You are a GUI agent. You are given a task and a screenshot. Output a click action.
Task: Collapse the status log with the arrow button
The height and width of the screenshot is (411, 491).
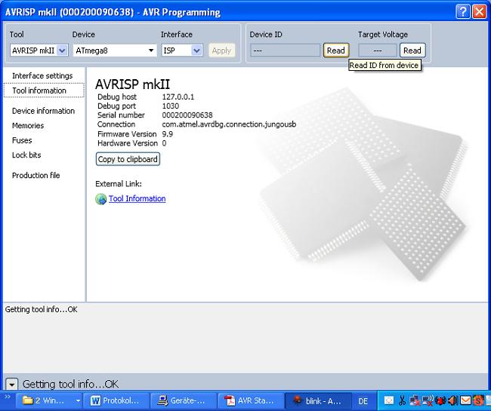coord(12,384)
